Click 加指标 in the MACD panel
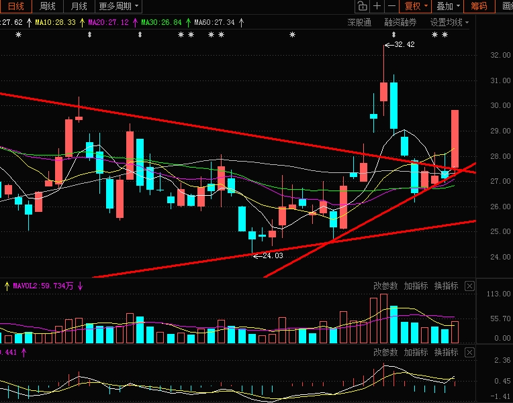The height and width of the screenshot is (403, 513). pos(416,352)
